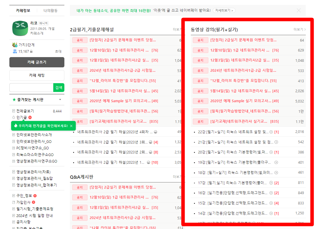Open the 동영상 강의(필기+실기) section title

pyautogui.click(x=214, y=30)
